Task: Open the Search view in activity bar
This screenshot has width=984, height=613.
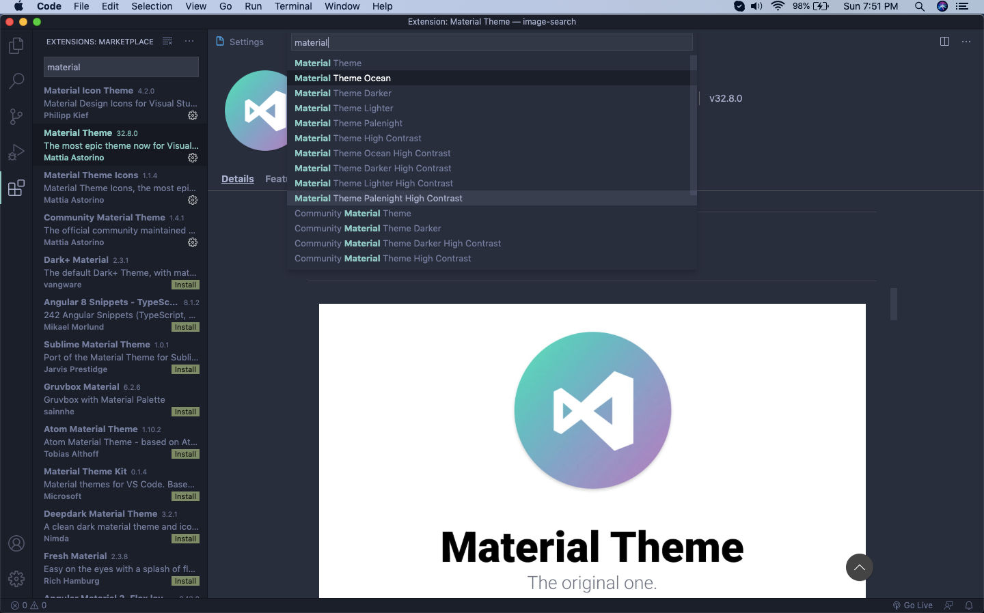Action: point(16,81)
